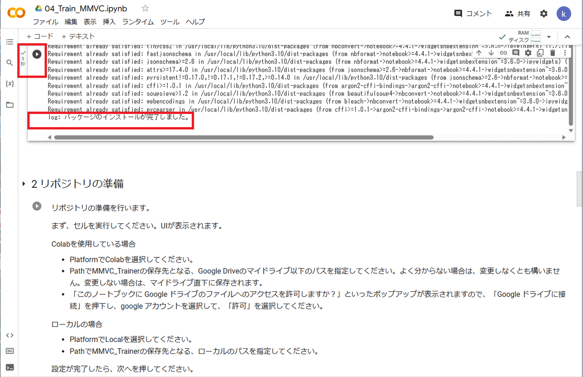Screen dimensions: 583x377
Task: Open the notebook settings gear in the header
Action: point(544,14)
